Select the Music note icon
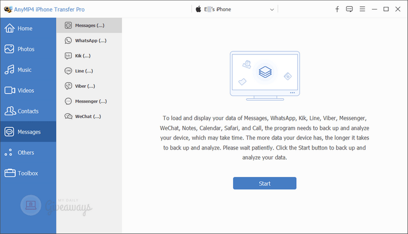The height and width of the screenshot is (234, 408). point(10,70)
